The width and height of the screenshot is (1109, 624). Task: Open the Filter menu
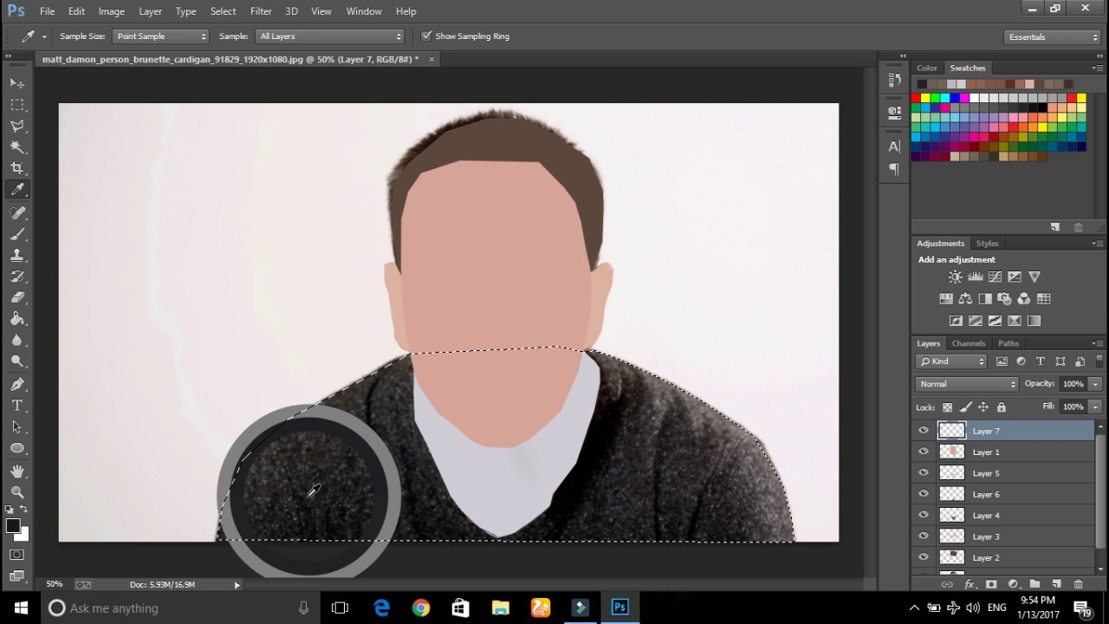click(x=261, y=11)
